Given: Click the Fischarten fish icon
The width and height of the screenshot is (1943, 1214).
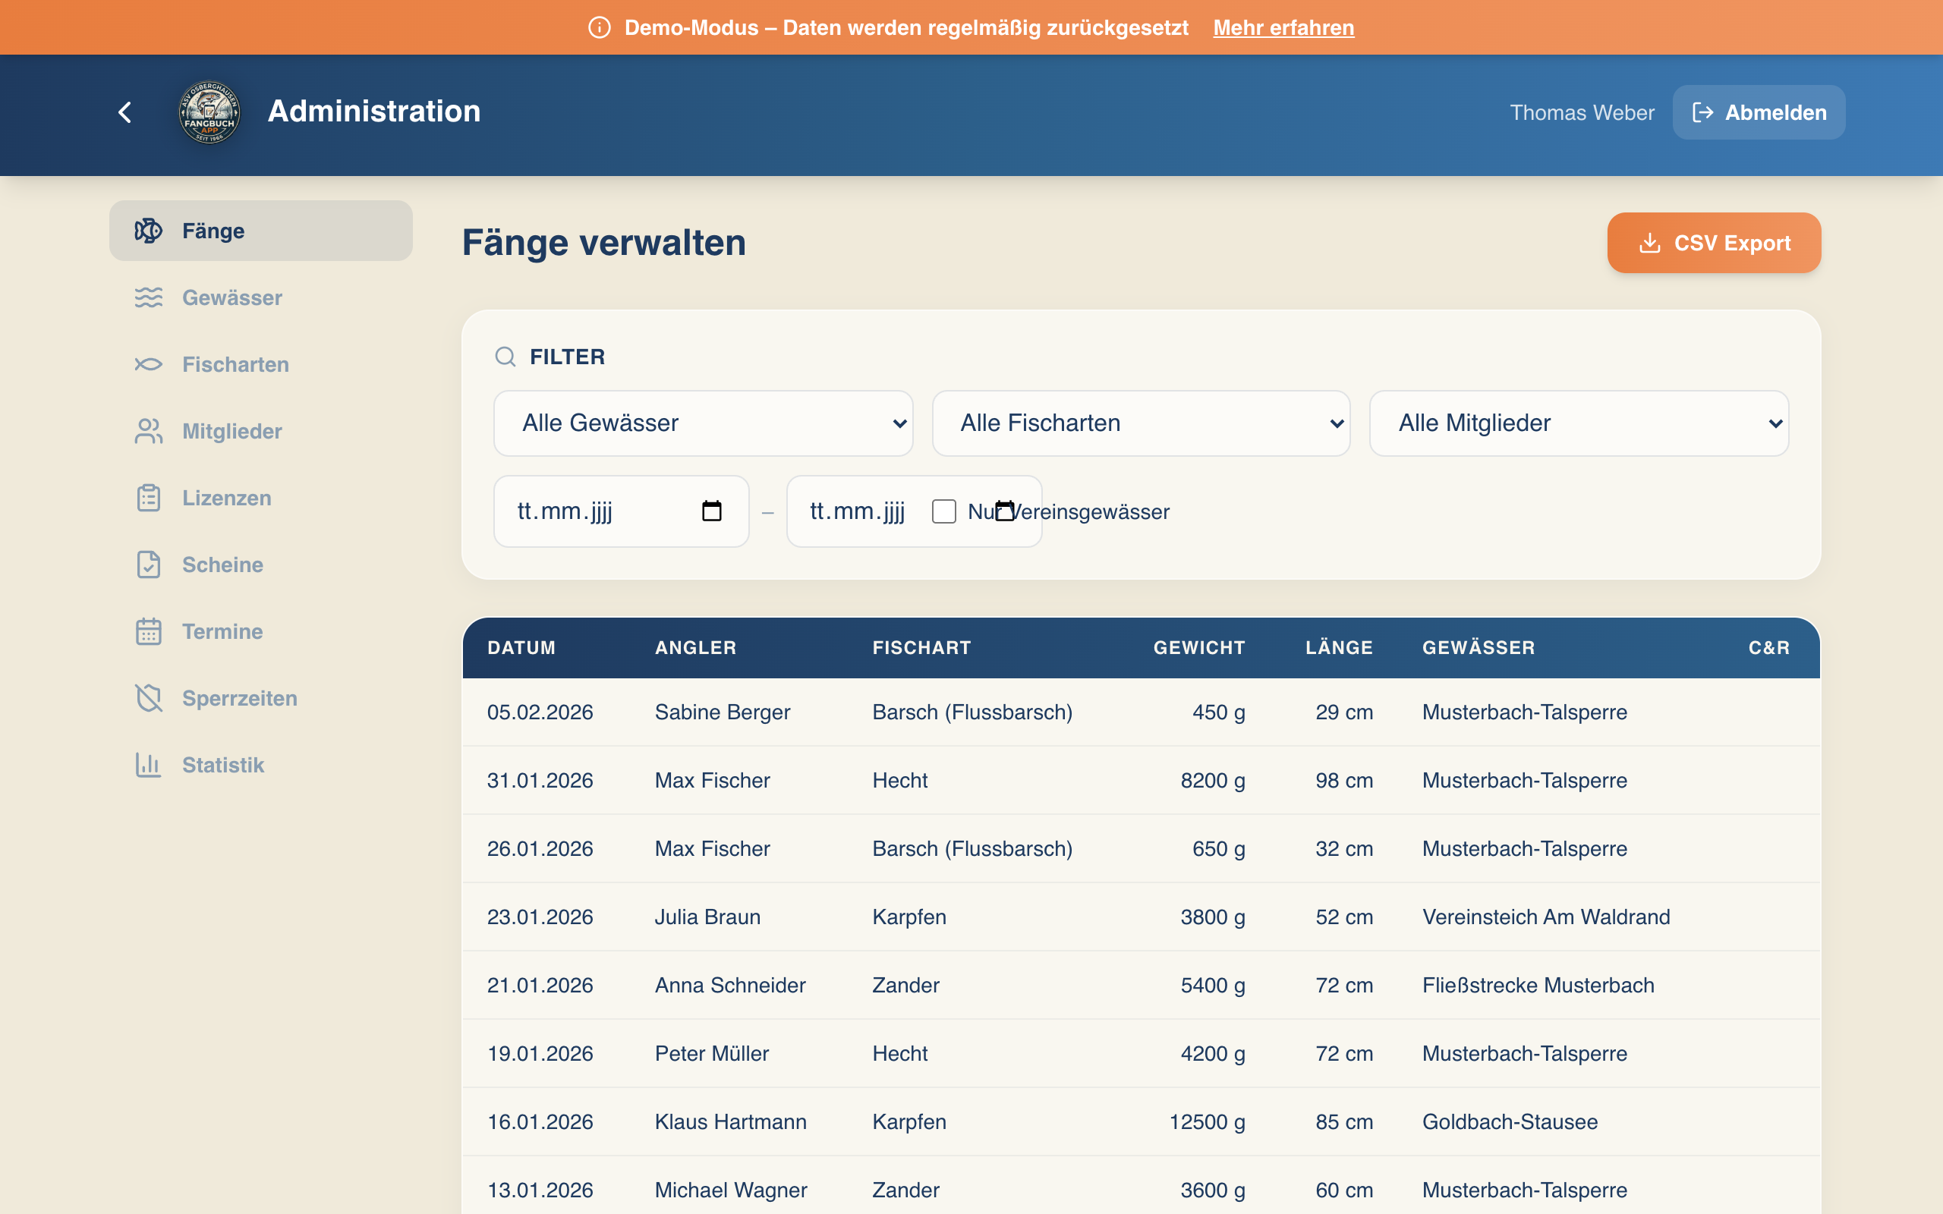Looking at the screenshot, I should pos(149,363).
